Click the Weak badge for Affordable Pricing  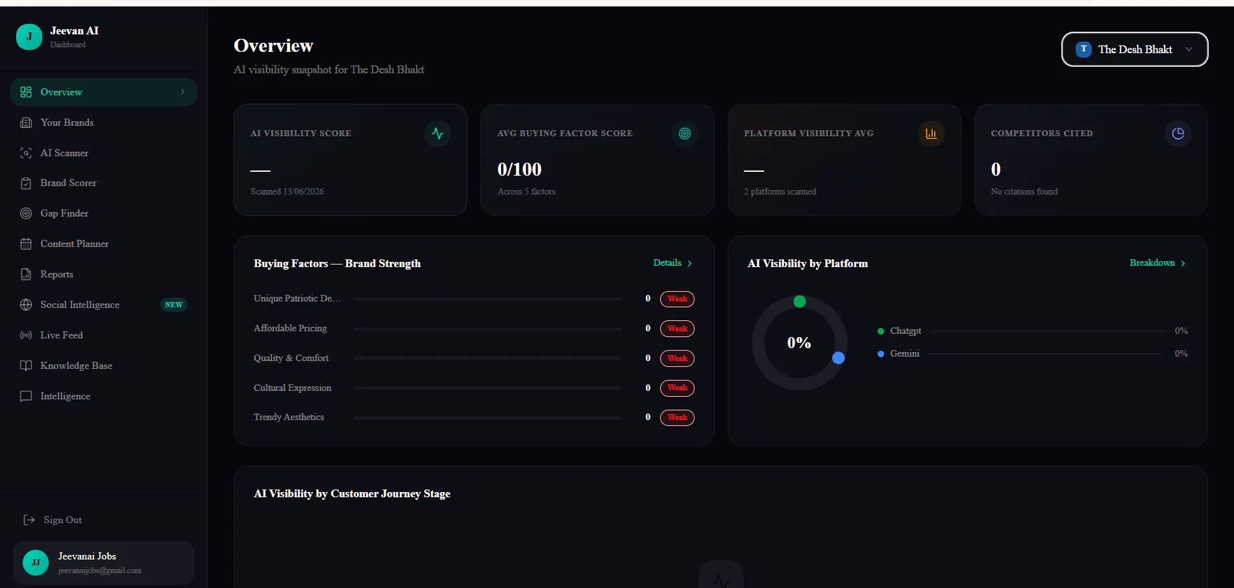(677, 329)
